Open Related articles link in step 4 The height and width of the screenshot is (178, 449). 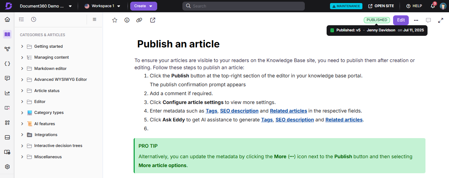click(288, 111)
